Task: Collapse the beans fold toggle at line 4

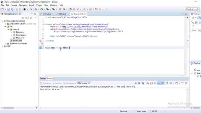Action: point(44,24)
